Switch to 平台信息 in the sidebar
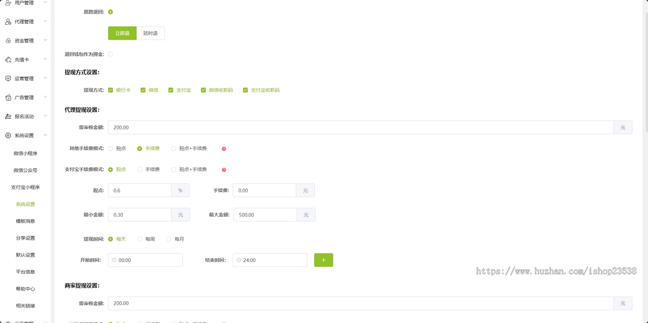This screenshot has width=648, height=323. click(26, 272)
